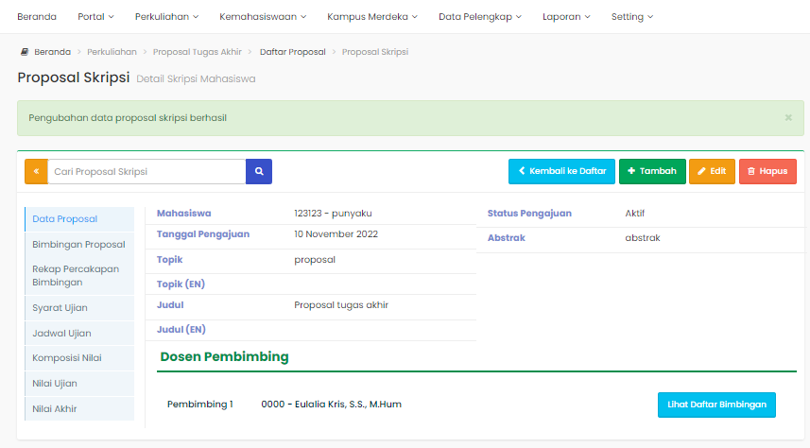The width and height of the screenshot is (810, 448).
Task: Click the orange double-chevron collapse button
Action: pos(36,171)
